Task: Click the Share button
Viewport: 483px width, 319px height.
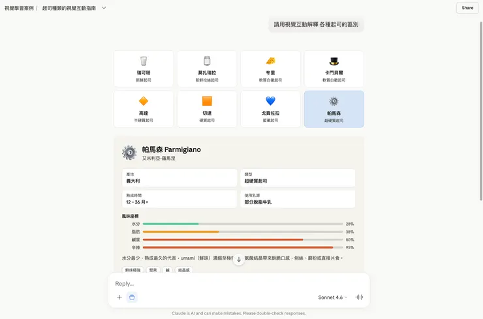Action: click(x=467, y=8)
